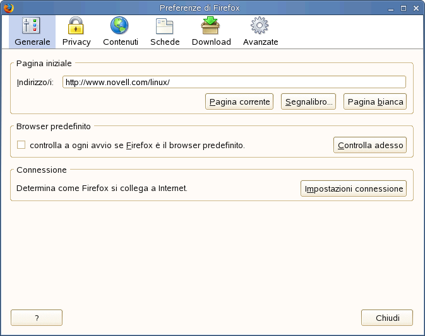Viewport: 425px width, 336px height.
Task: Click text 'Determina come Firefox si collega a Internet.'
Action: [x=102, y=188]
